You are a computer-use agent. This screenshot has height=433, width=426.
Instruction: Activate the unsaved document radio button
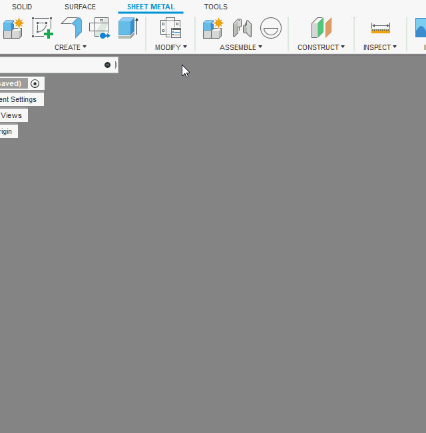[35, 83]
